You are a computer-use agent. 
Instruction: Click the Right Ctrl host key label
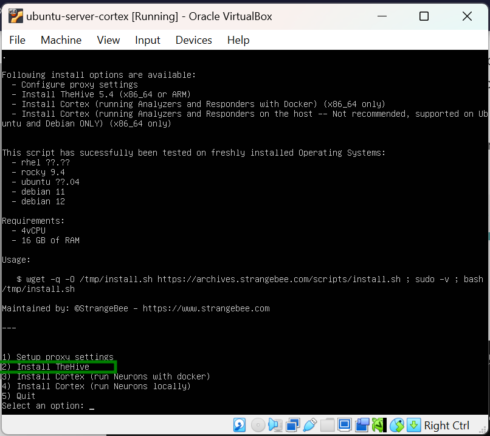[x=447, y=426]
